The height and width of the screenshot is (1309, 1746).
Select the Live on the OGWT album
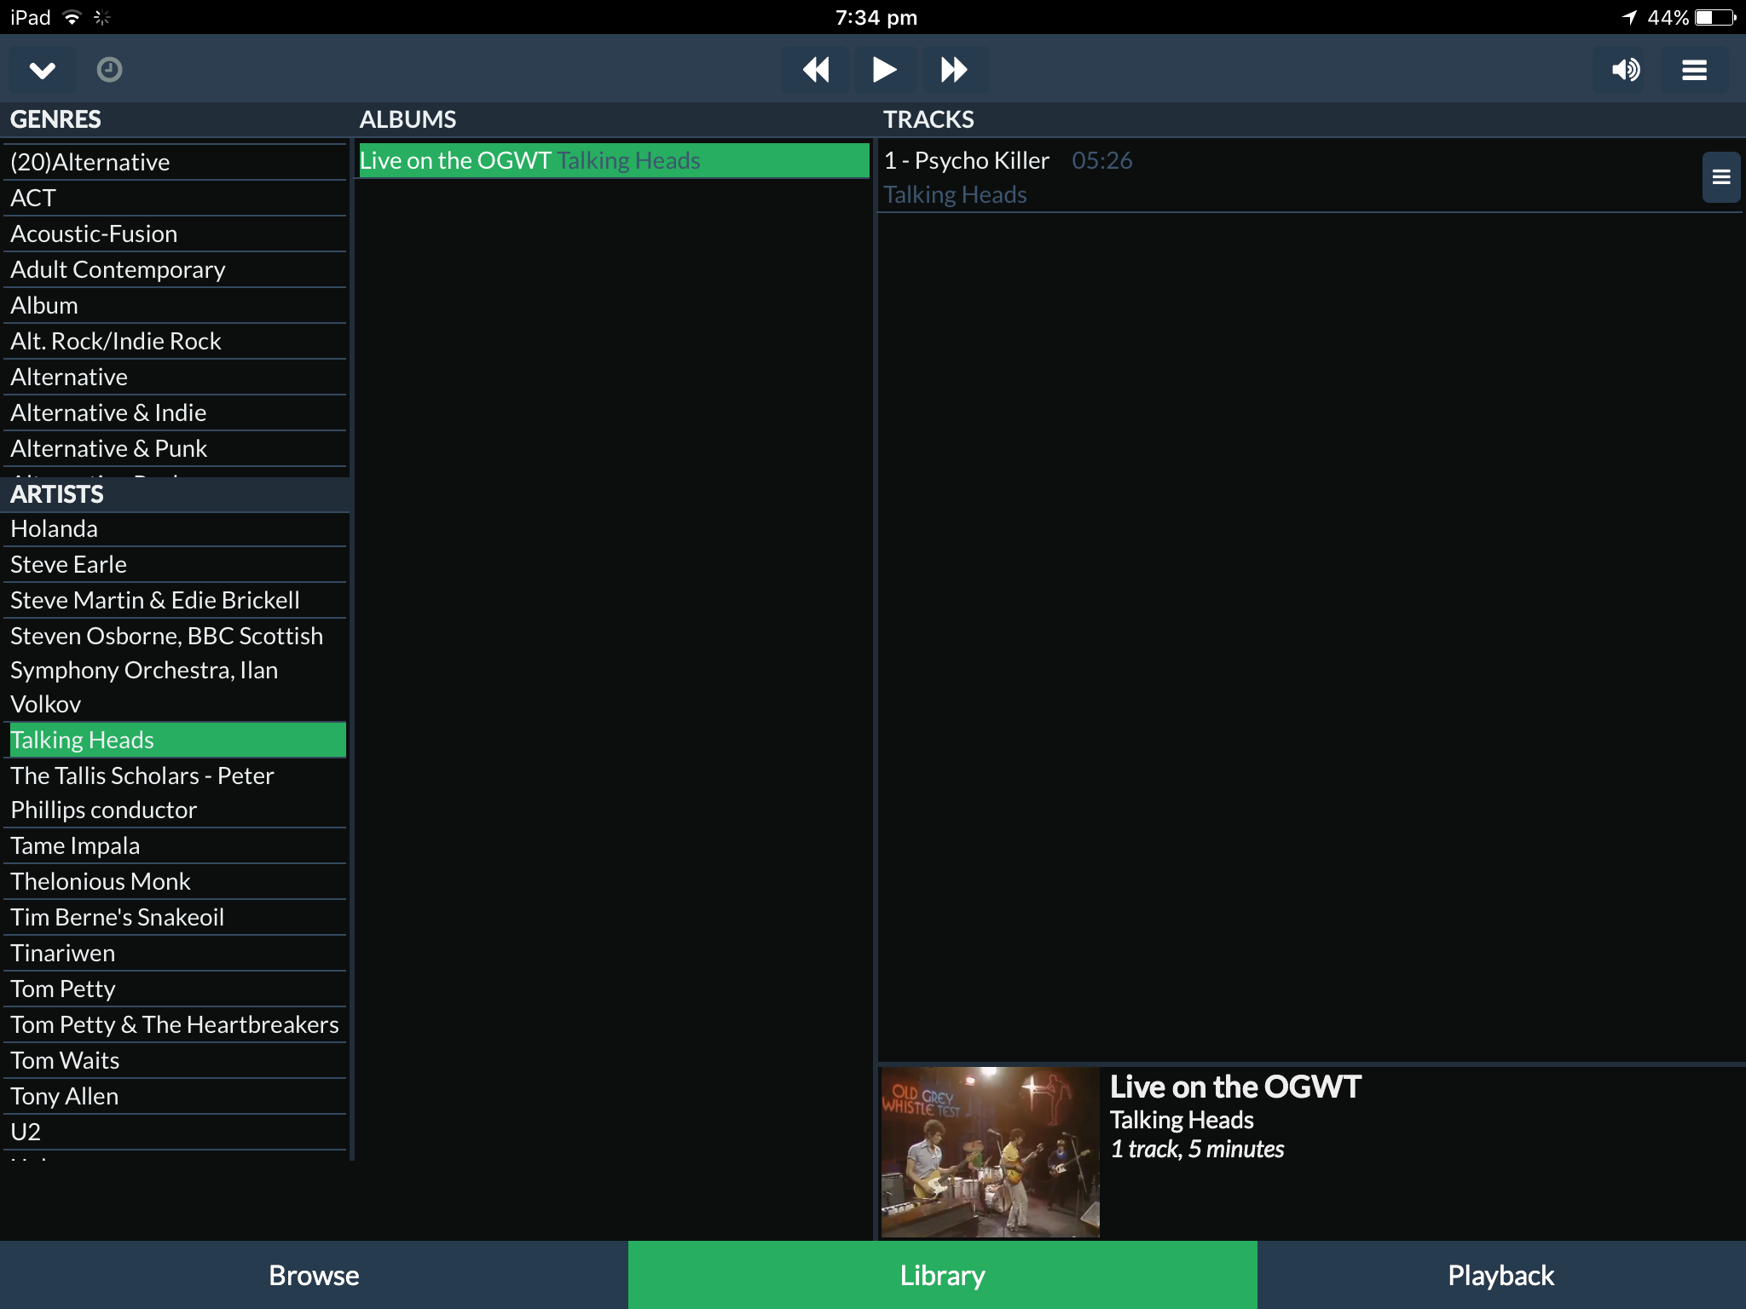(x=614, y=160)
